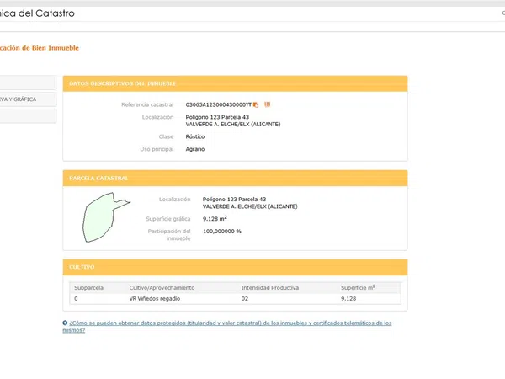Select the 'VA Y GRÁFICA' sidebar tab
The width and height of the screenshot is (505, 379).
point(28,99)
